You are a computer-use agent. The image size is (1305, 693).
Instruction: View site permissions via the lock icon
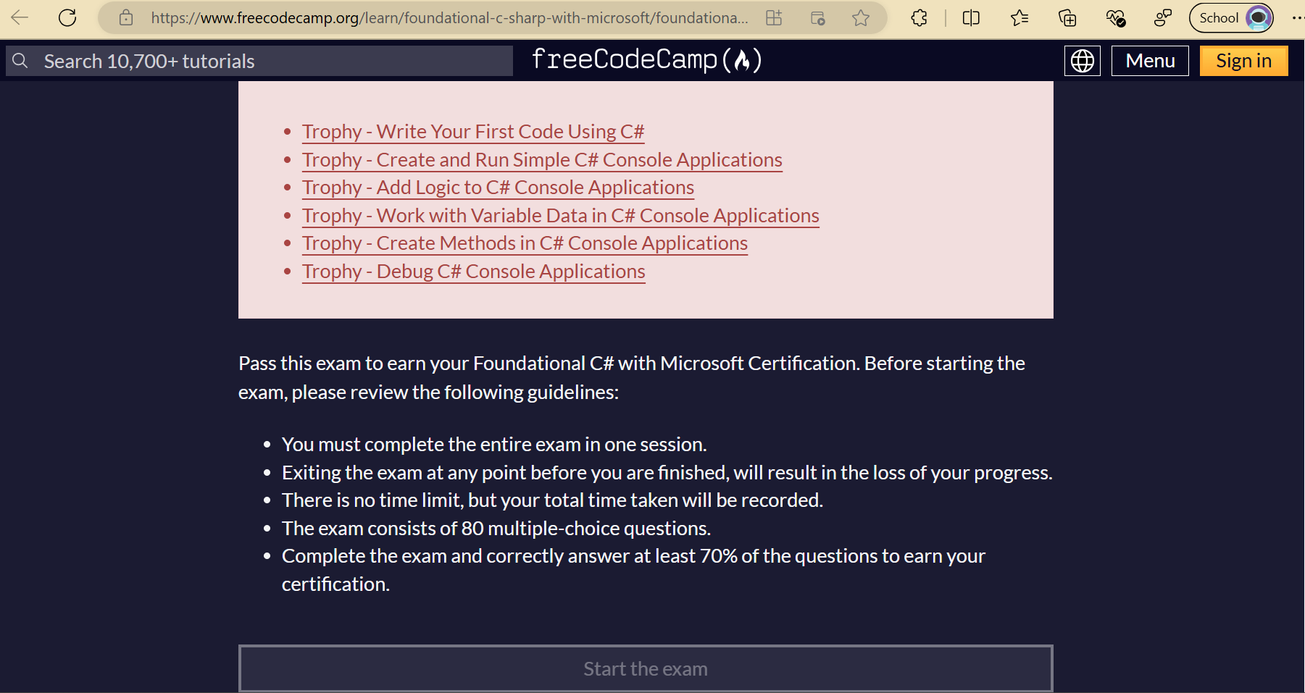click(125, 17)
